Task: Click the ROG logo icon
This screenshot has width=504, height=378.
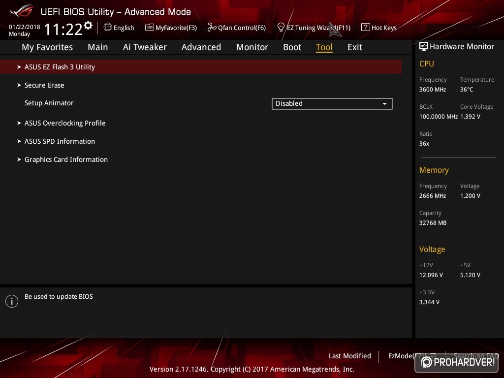Action: click(22, 11)
